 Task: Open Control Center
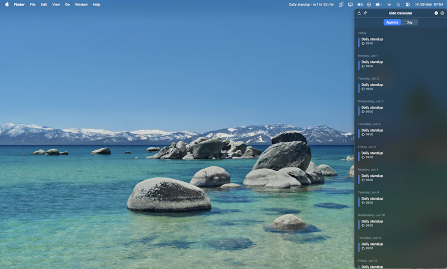[x=408, y=4]
